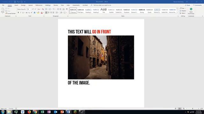Switch to the Insert tab
The height and width of the screenshot is (114, 204).
coord(16,5)
